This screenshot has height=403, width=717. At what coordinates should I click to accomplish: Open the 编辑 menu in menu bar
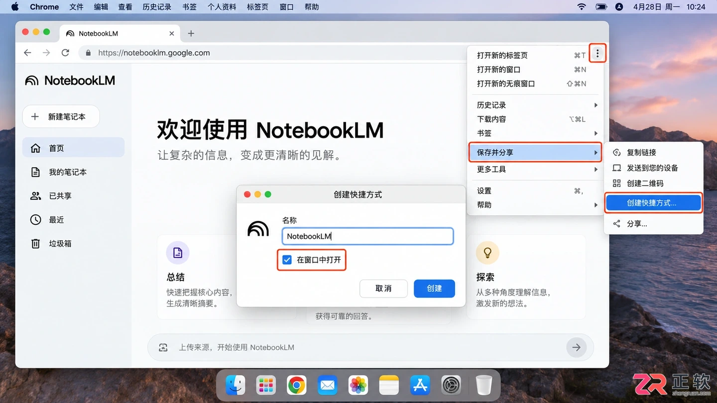tap(101, 7)
